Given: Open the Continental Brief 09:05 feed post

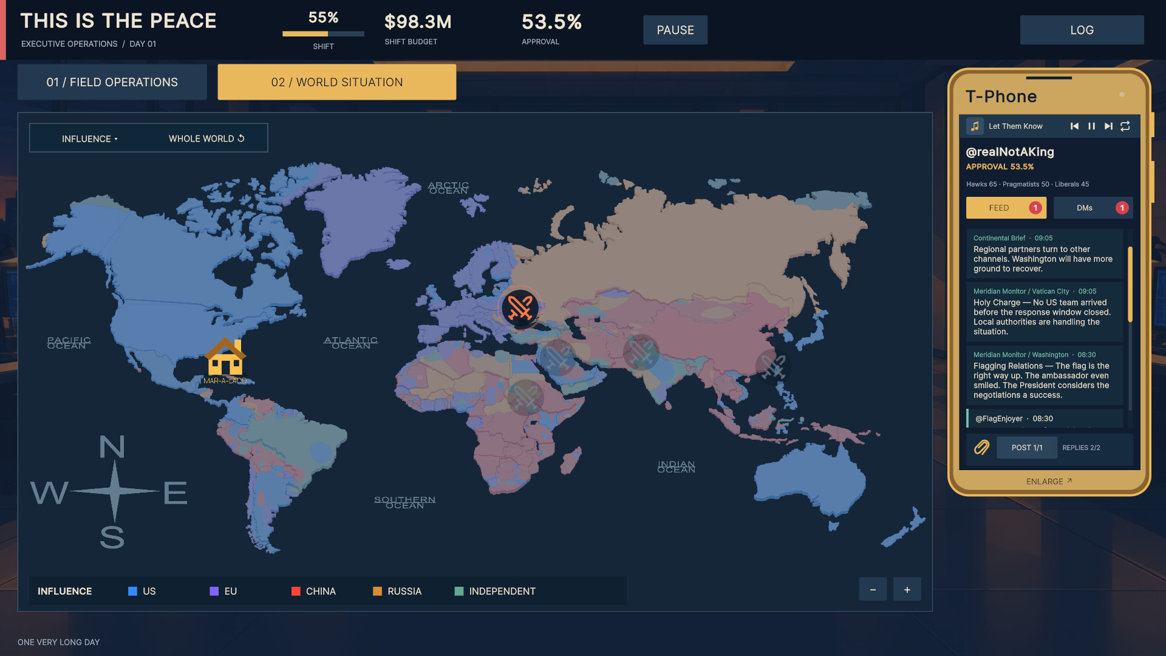Looking at the screenshot, I should point(1045,253).
